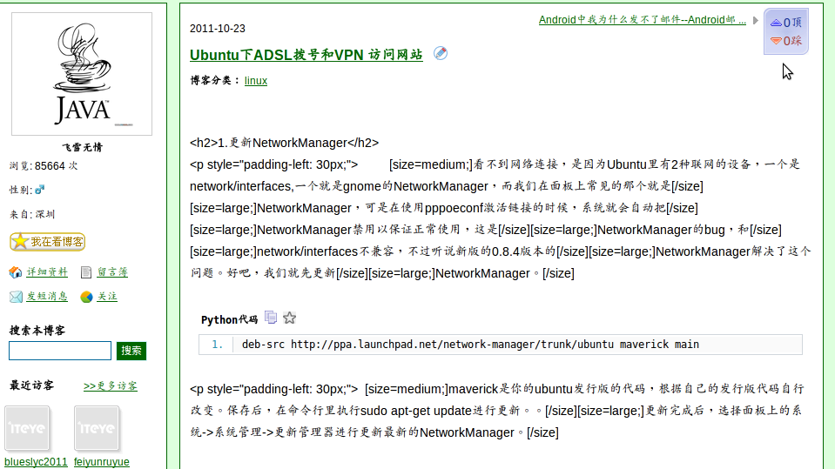This screenshot has height=469, width=835.
Task: Click the '我在看博客' star badge button
Action: pyautogui.click(x=47, y=242)
